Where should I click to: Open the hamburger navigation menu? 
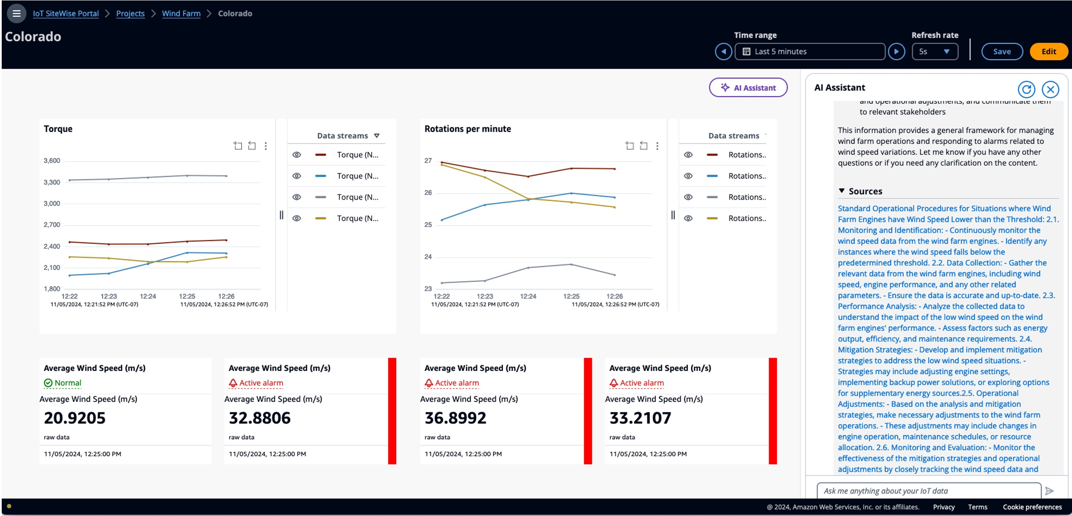tap(16, 13)
